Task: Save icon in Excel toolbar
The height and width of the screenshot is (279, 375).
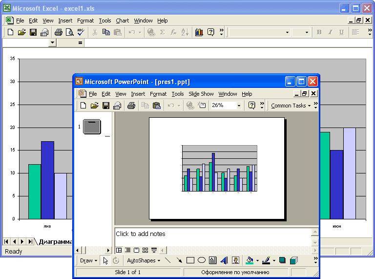Action: pyautogui.click(x=33, y=32)
